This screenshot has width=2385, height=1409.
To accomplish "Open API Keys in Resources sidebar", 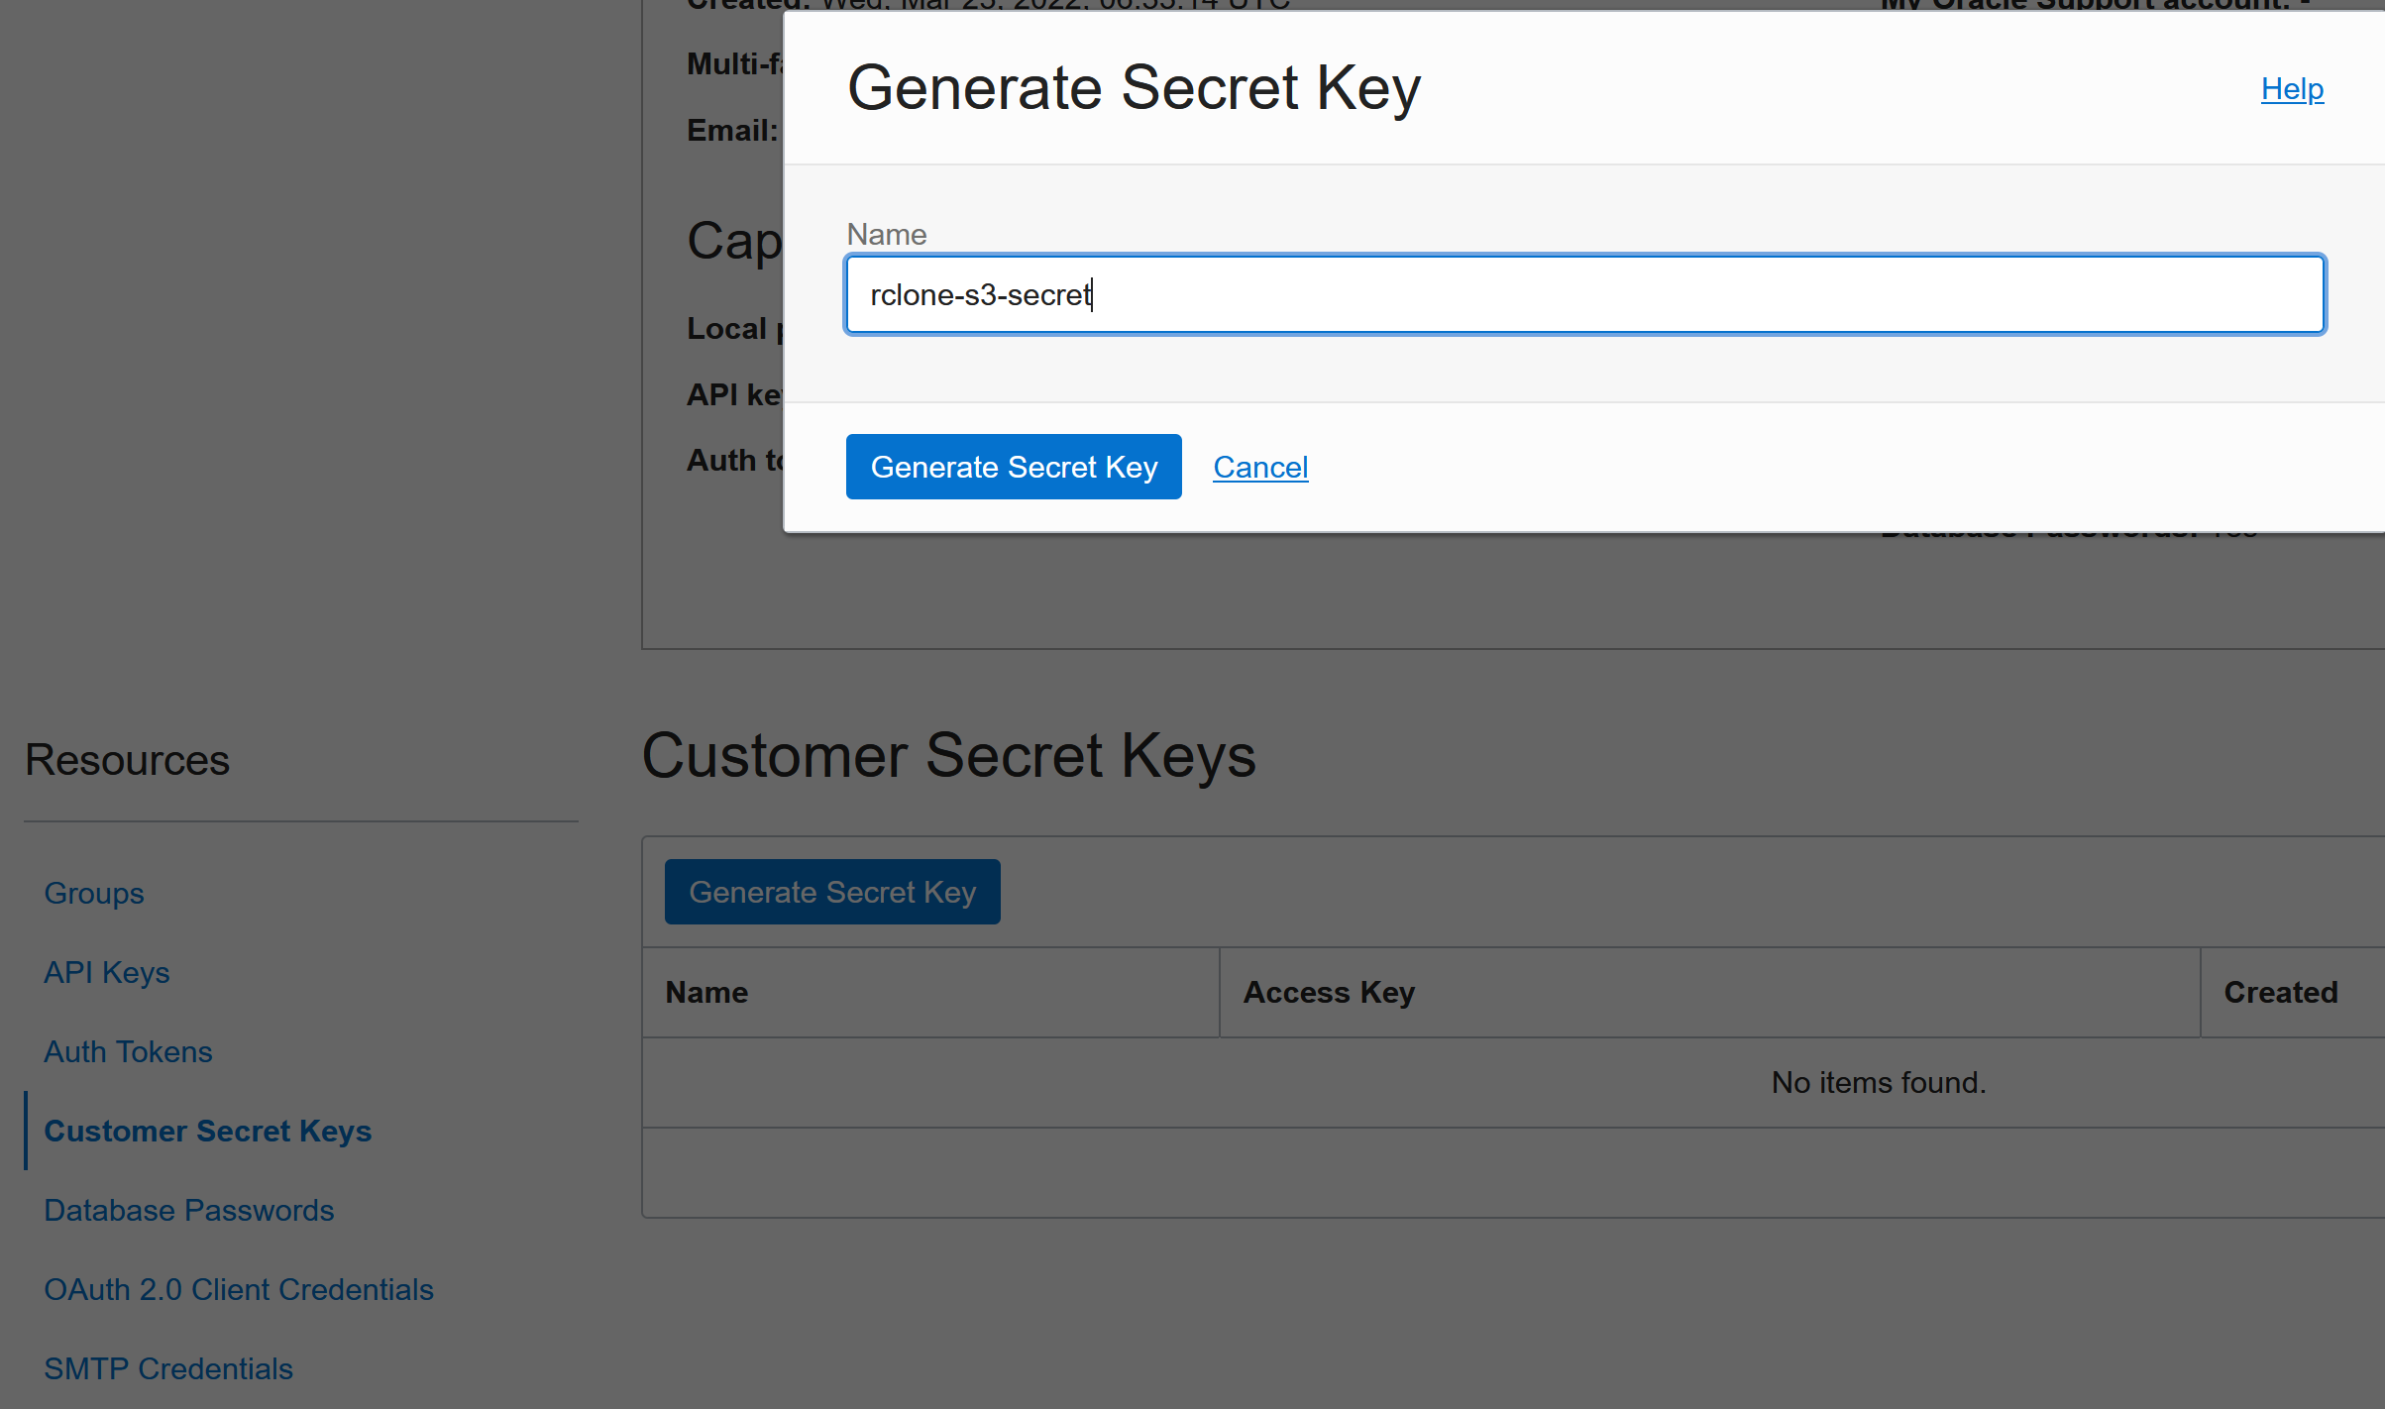I will (x=107, y=972).
